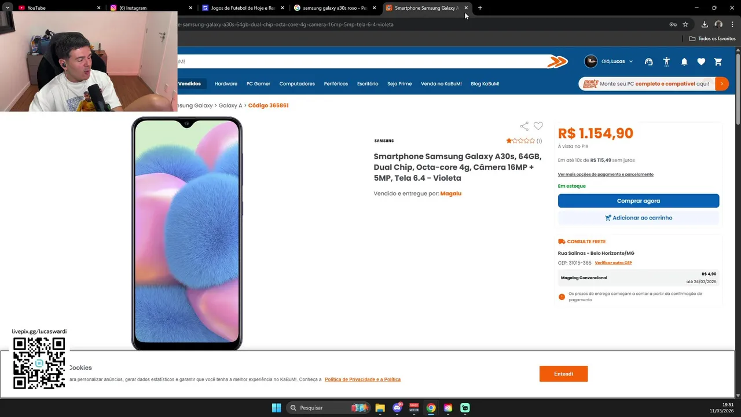Image resolution: width=741 pixels, height=417 pixels.
Task: Bookmark this page with the star icon
Action: (685, 24)
